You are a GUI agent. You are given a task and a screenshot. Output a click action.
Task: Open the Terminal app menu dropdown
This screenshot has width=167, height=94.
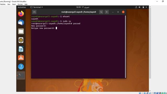tap(37, 7)
